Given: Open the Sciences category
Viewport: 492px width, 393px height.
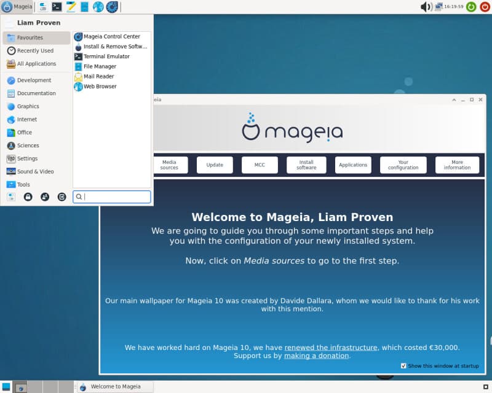Looking at the screenshot, I should [36, 146].
